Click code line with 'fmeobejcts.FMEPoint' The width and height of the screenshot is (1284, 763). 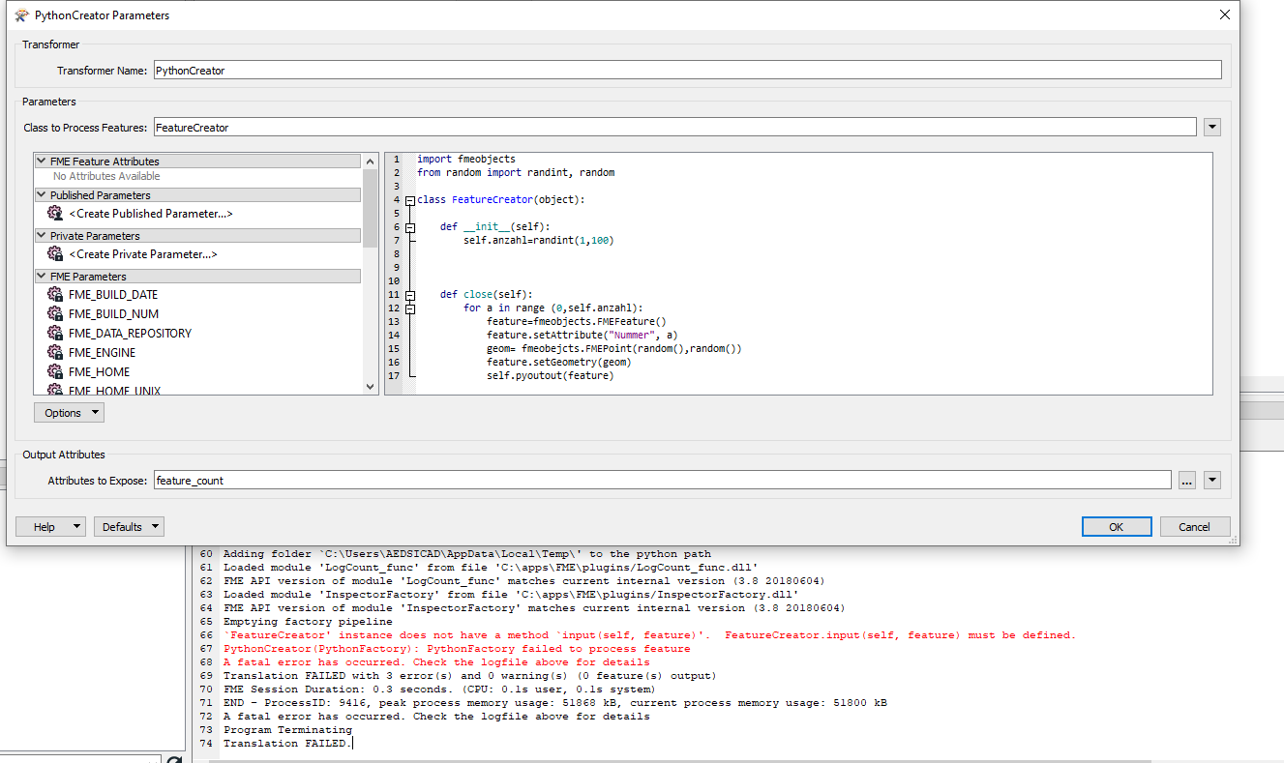coord(614,348)
